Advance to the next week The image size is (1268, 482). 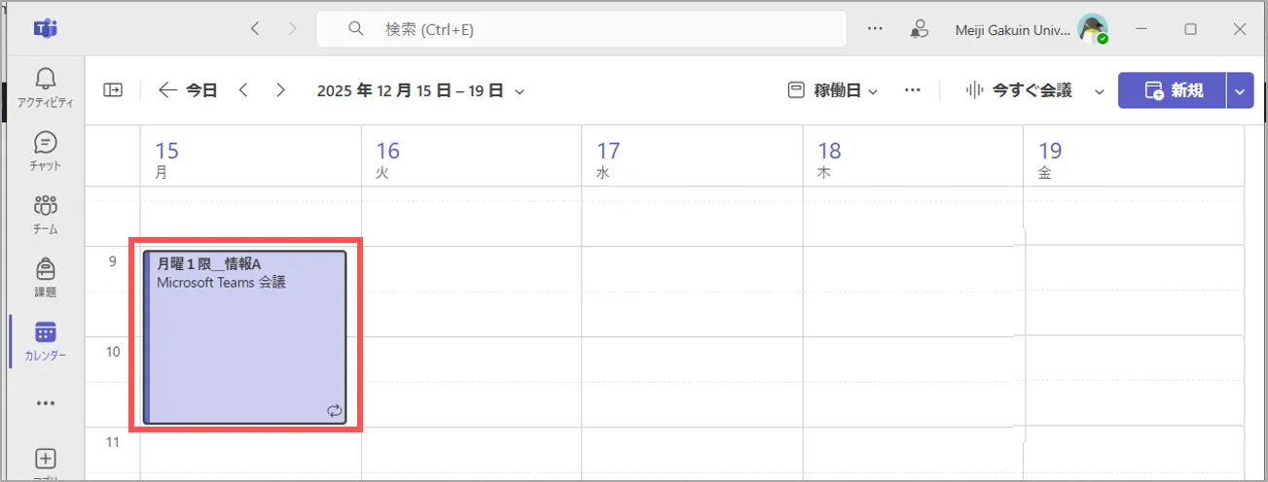click(x=280, y=90)
